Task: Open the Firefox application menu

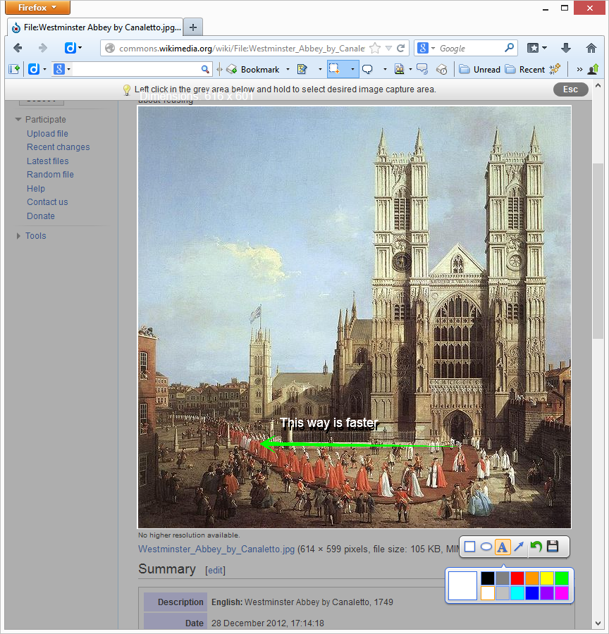Action: pyautogui.click(x=37, y=7)
